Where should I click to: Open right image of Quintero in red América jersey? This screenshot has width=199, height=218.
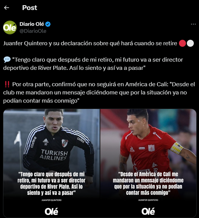148,163
